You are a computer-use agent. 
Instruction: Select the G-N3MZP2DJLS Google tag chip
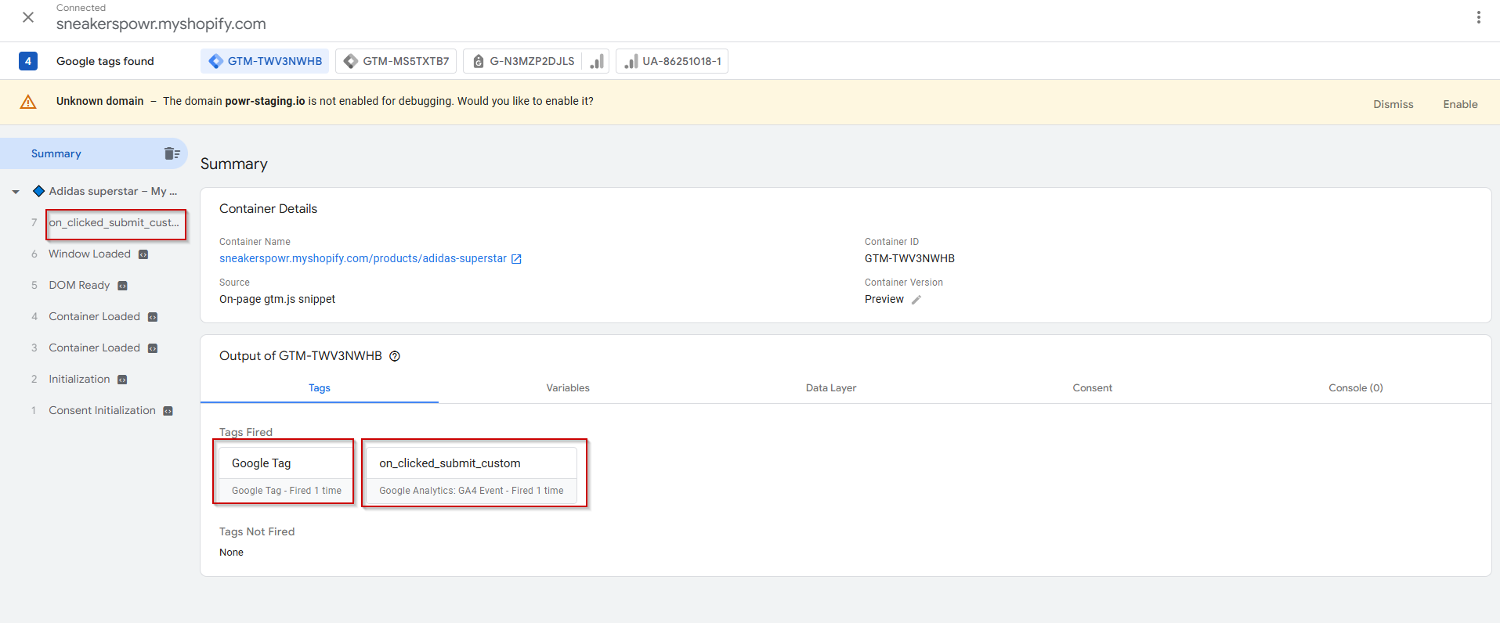pyautogui.click(x=522, y=61)
